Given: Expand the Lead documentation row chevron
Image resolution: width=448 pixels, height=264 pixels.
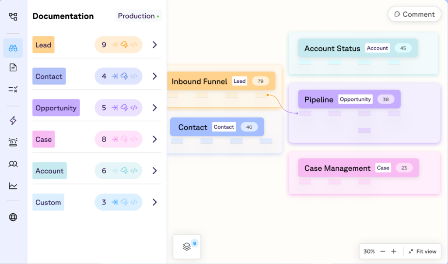Looking at the screenshot, I should point(154,45).
